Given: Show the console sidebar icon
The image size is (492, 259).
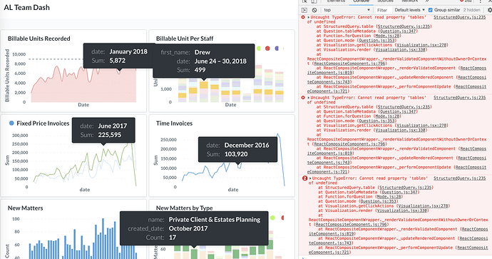Looking at the screenshot, I should click(304, 10).
